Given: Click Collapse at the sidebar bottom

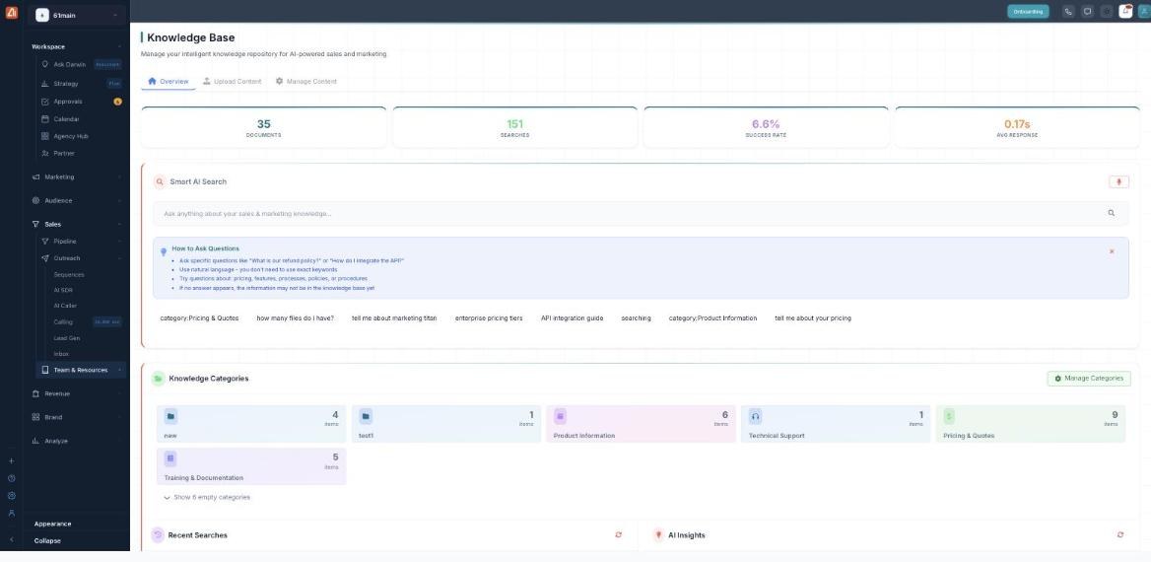Looking at the screenshot, I should (47, 540).
